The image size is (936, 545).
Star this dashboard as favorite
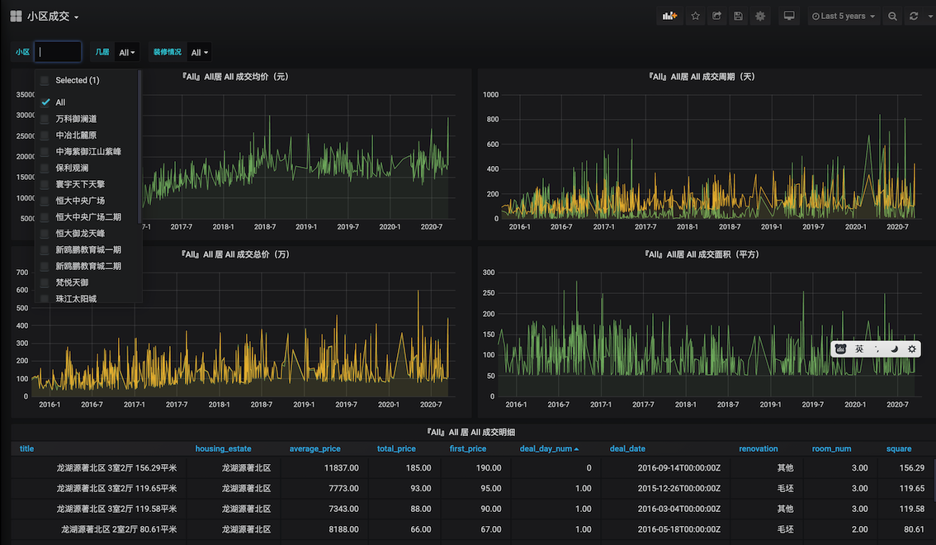(x=695, y=17)
